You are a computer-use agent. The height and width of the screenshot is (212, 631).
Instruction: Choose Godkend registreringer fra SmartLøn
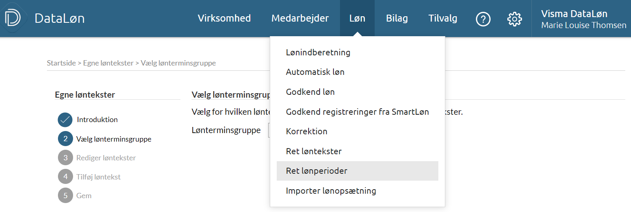coord(357,112)
